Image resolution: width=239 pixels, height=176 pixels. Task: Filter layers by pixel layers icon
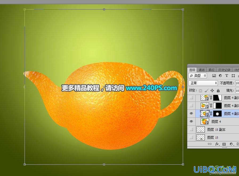pyautogui.click(x=214, y=76)
